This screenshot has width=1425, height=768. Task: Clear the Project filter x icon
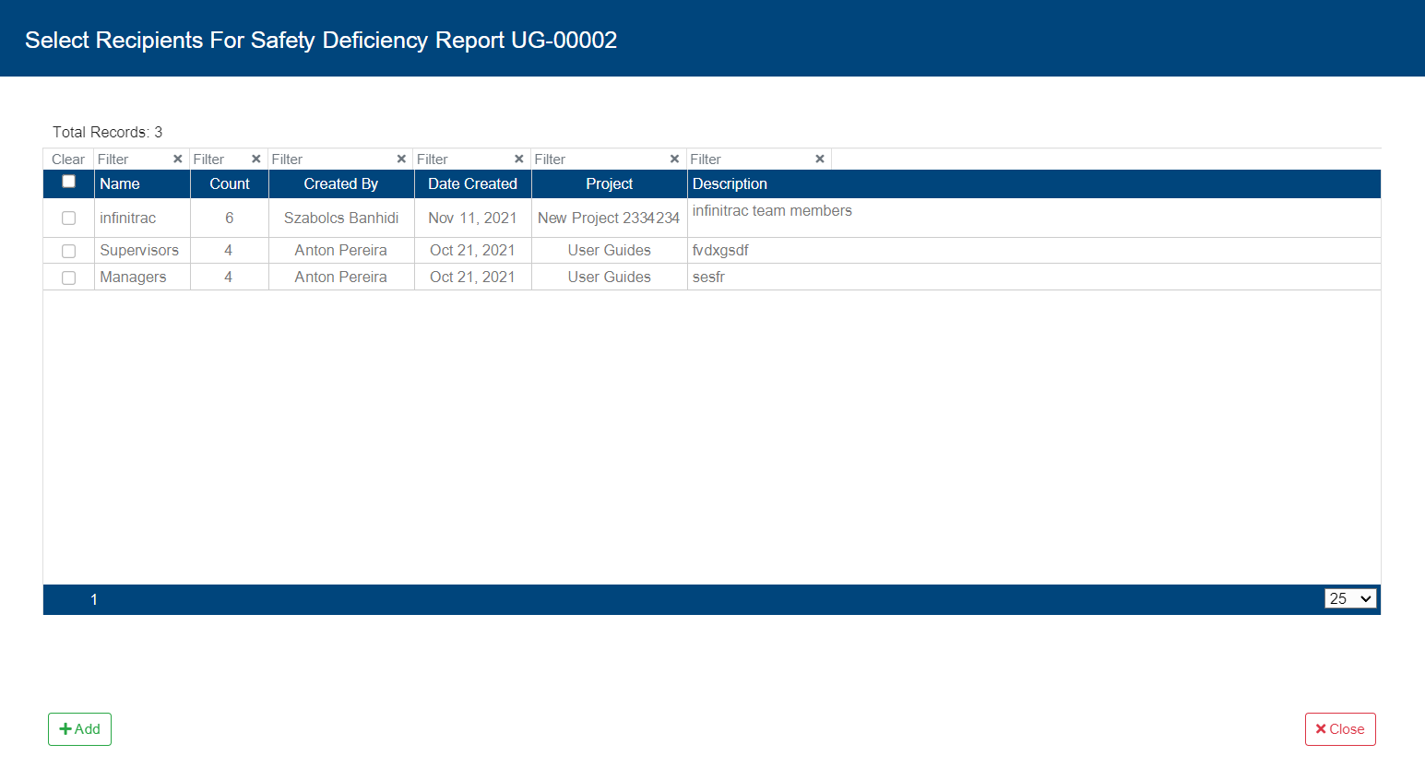point(674,159)
